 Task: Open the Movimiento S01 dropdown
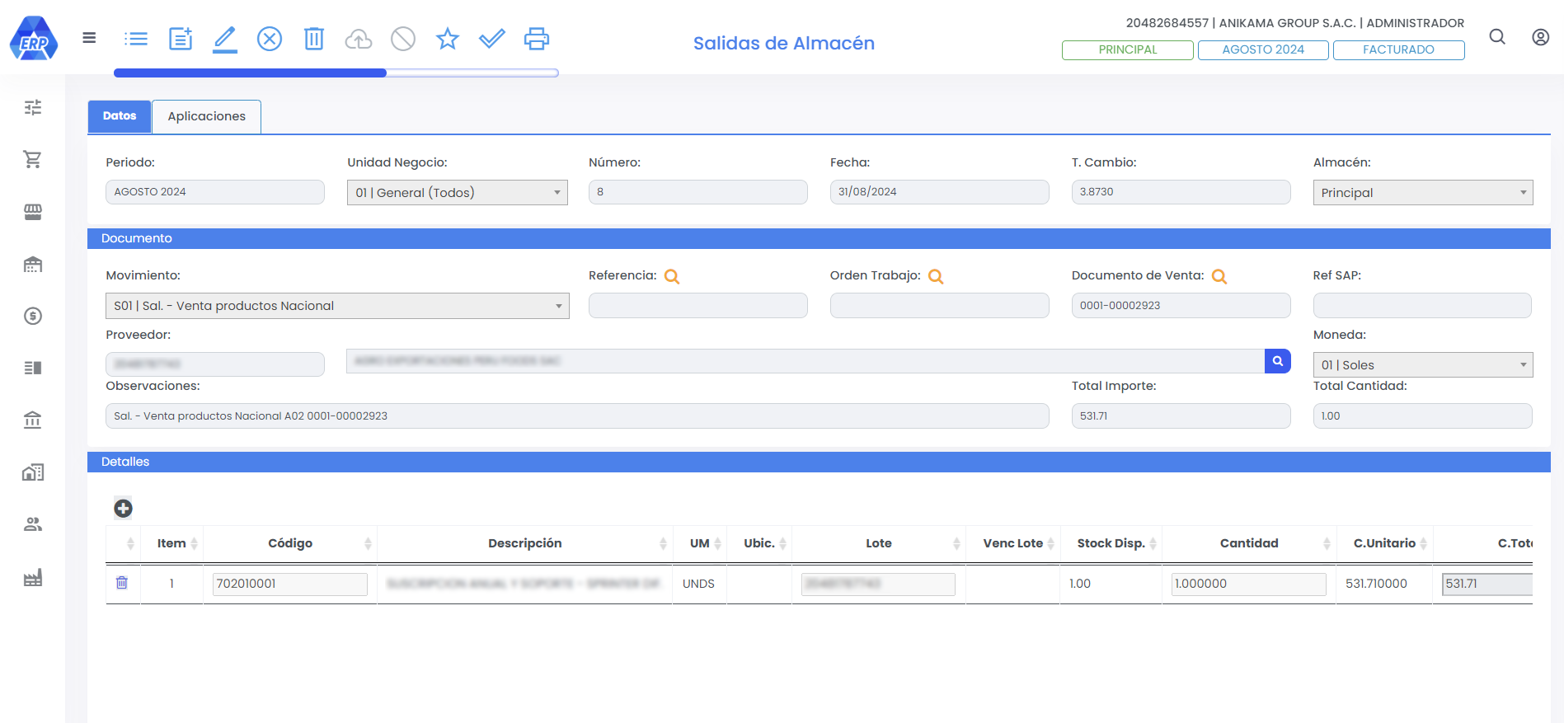(337, 306)
